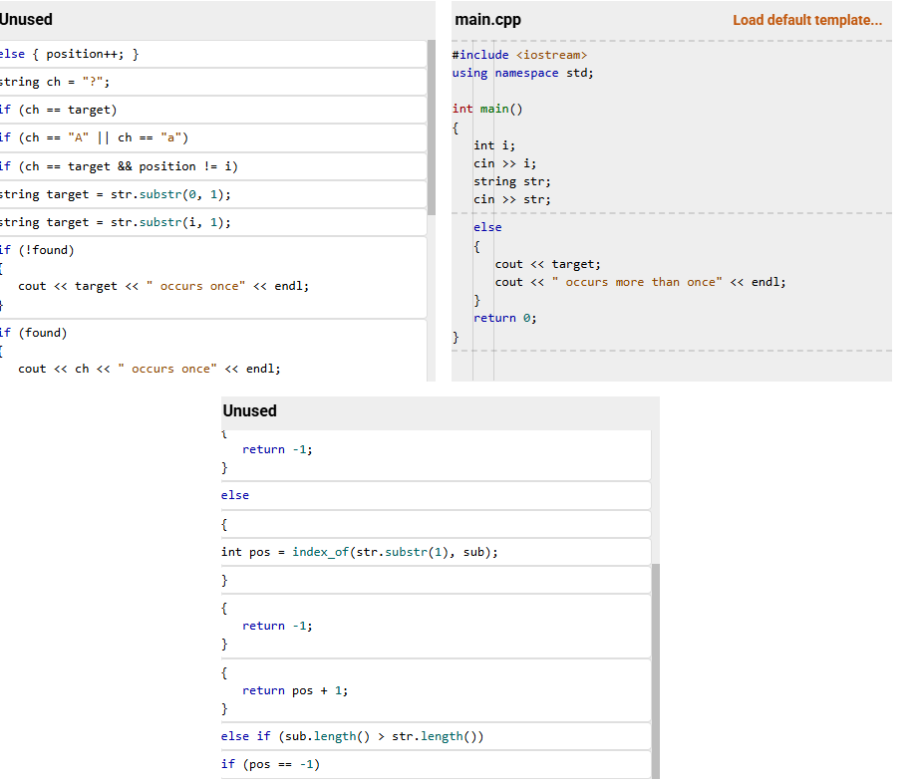Choose the 'if (ch == "A" || ch == "a")' block
Viewport: 919px width, 784px height.
[212, 137]
